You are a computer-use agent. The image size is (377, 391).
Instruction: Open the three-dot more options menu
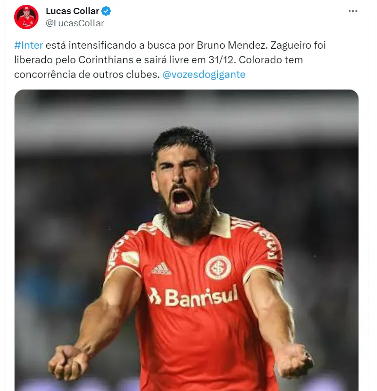tap(353, 11)
